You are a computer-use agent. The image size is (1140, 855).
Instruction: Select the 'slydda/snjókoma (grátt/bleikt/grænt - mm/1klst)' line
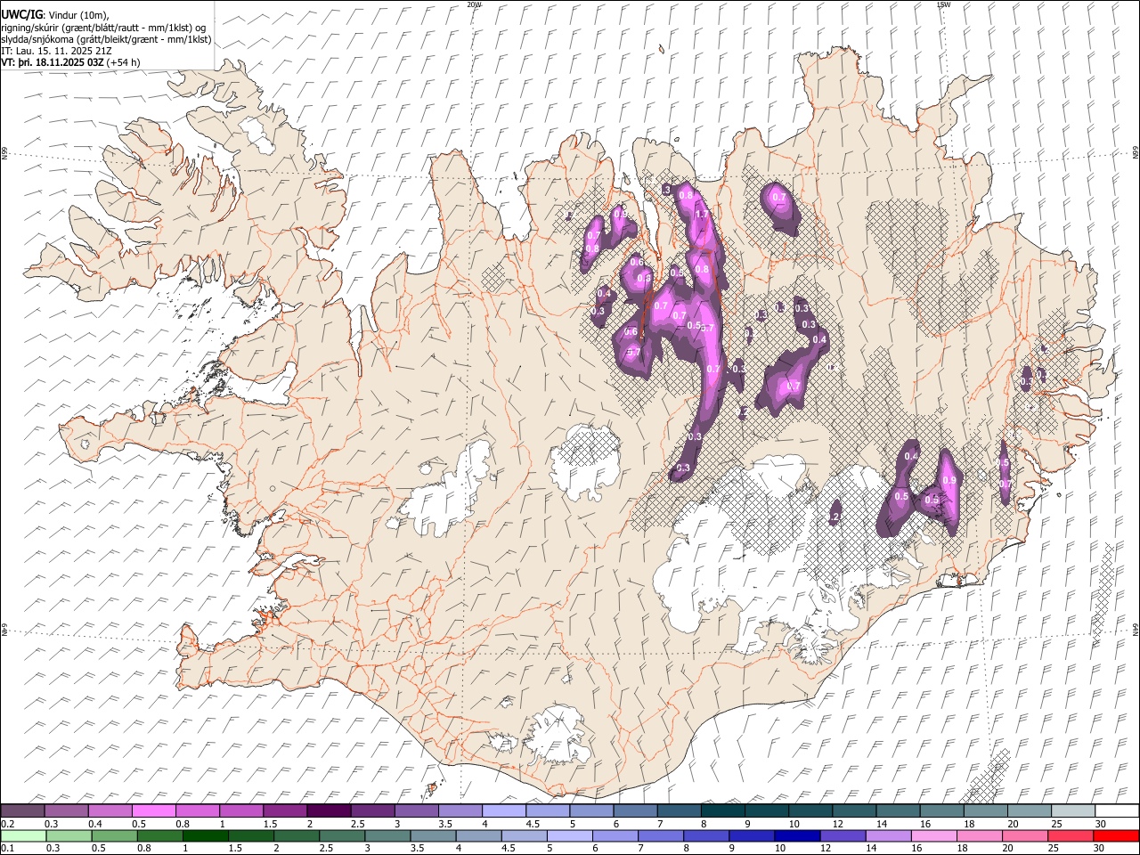[106, 39]
